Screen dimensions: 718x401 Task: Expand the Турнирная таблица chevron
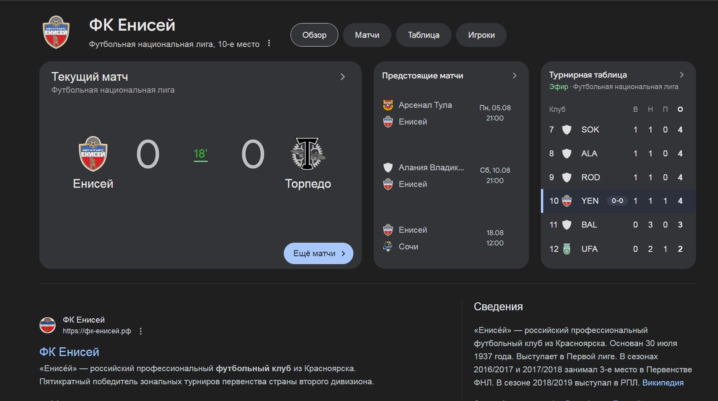pyautogui.click(x=682, y=75)
